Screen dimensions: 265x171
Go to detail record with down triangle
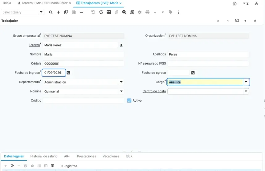point(163,12)
